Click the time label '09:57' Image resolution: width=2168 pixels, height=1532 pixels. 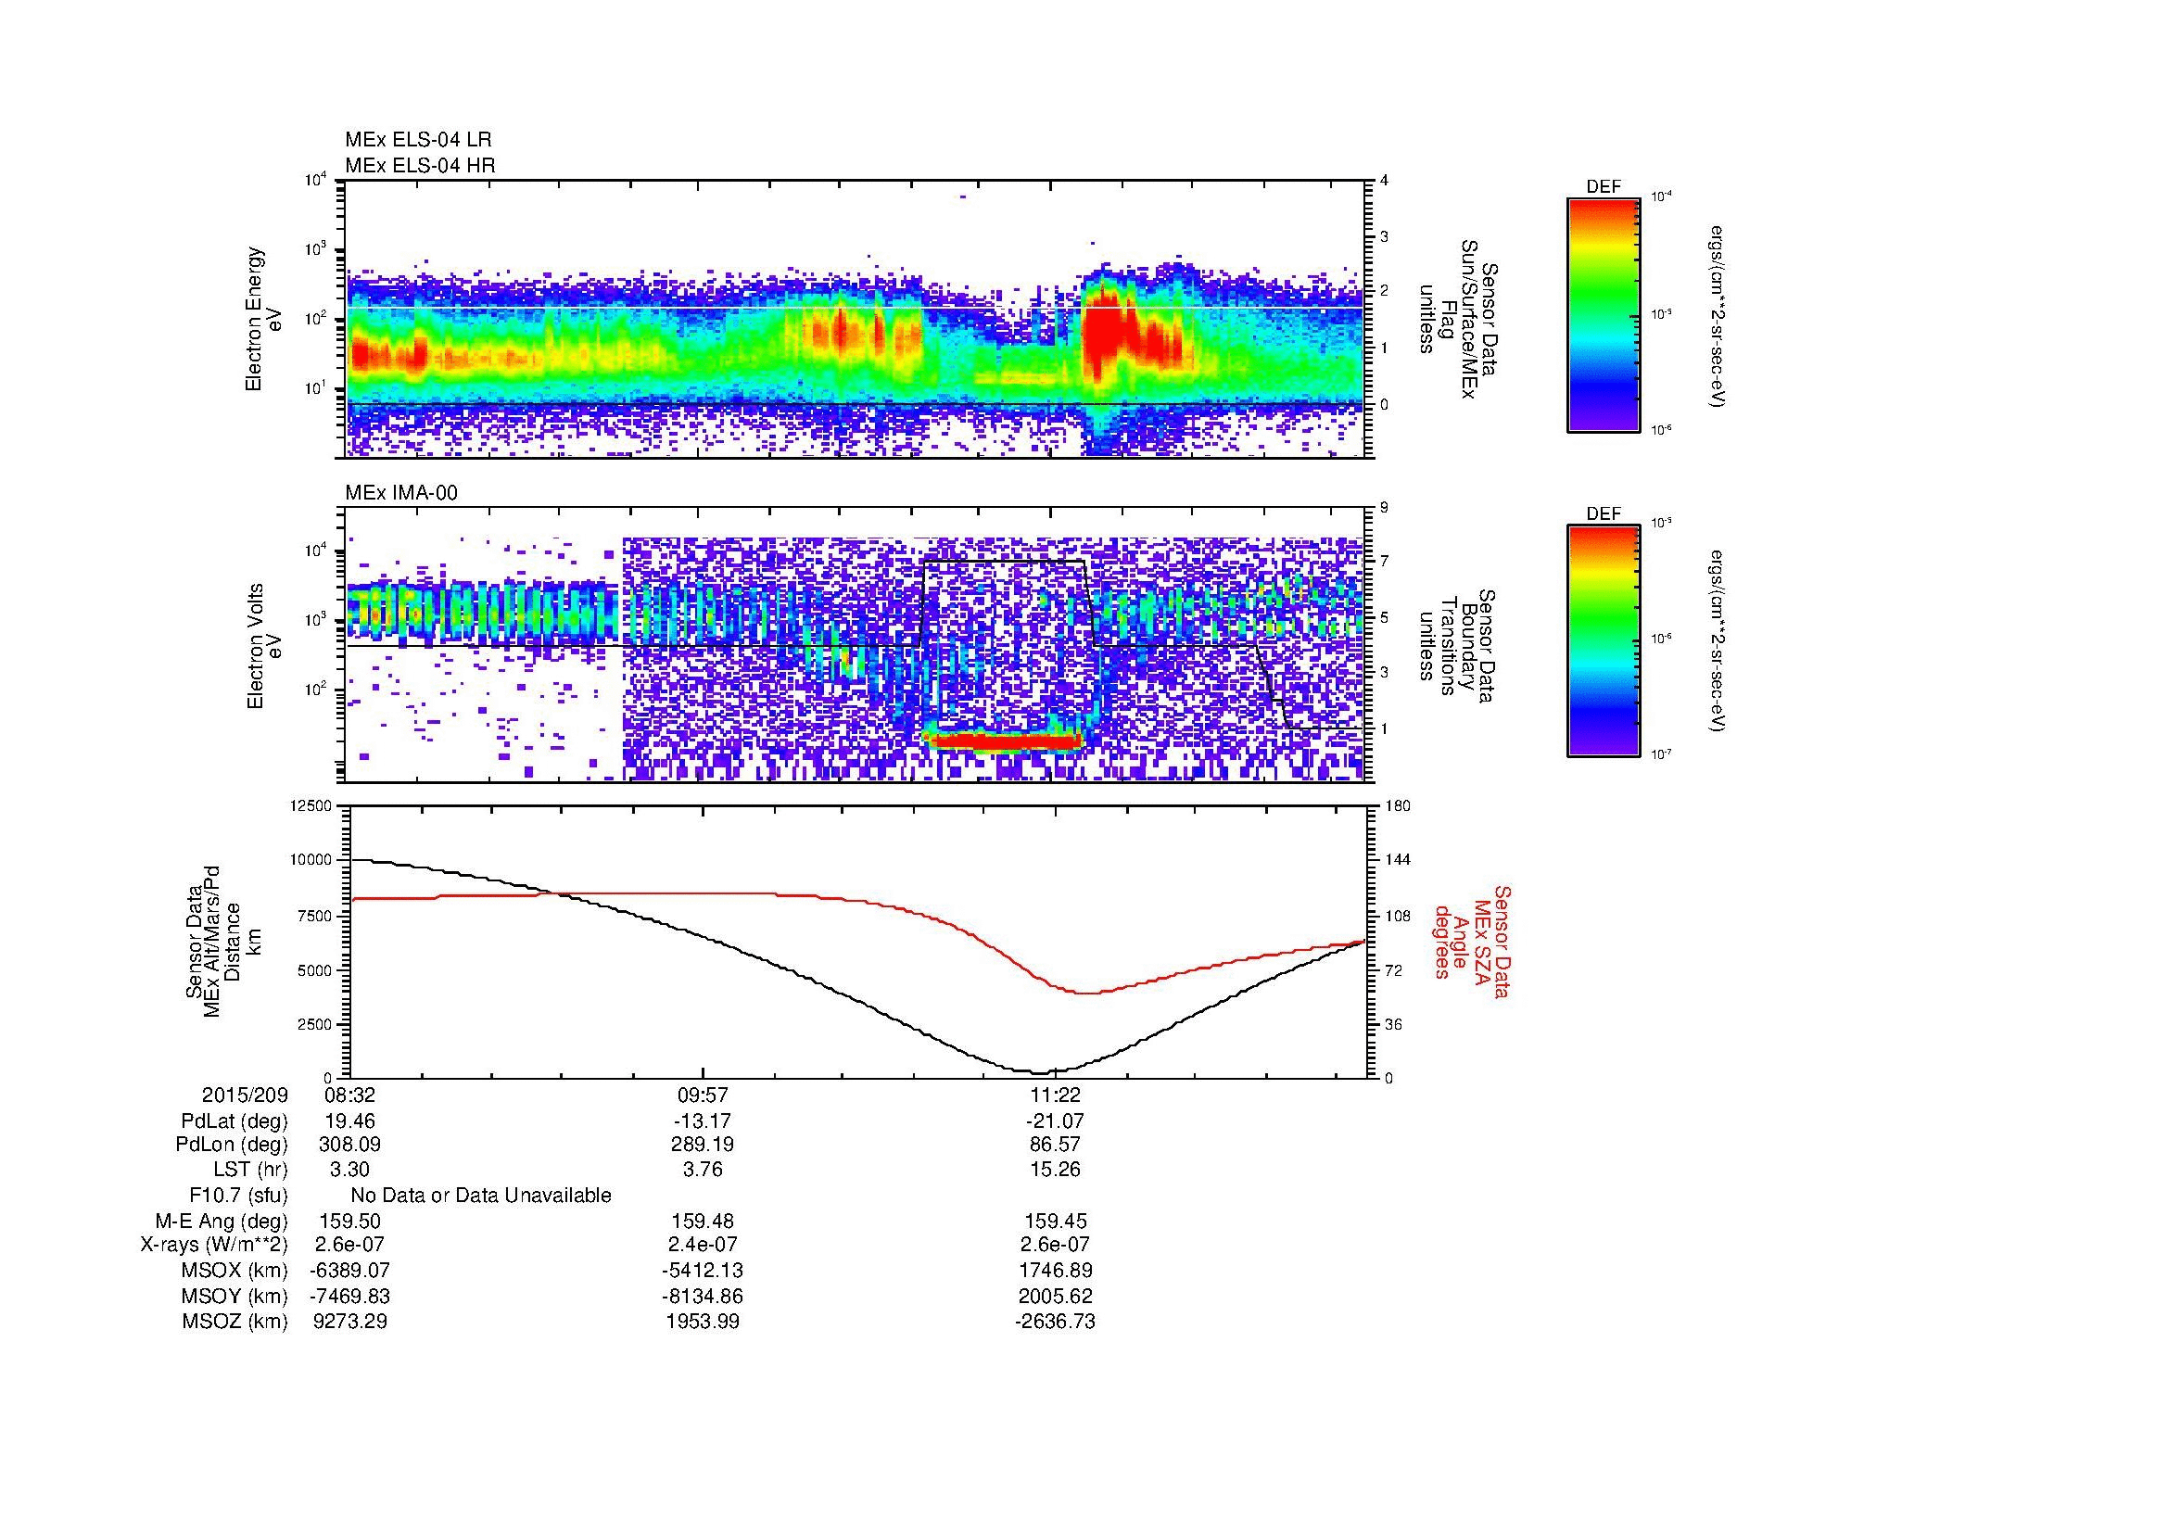pyautogui.click(x=703, y=1095)
